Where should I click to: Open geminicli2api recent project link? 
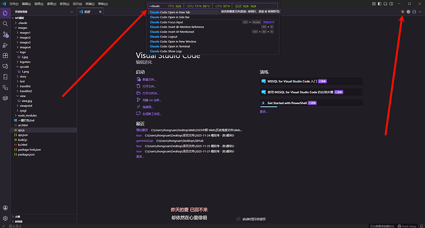145,140
